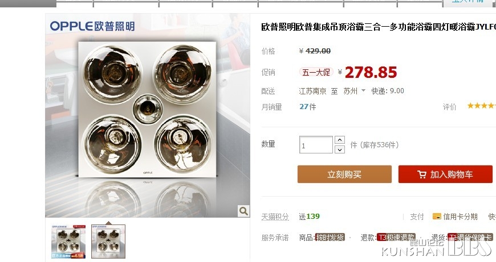Open the 27件 monthly sales link

(307, 107)
